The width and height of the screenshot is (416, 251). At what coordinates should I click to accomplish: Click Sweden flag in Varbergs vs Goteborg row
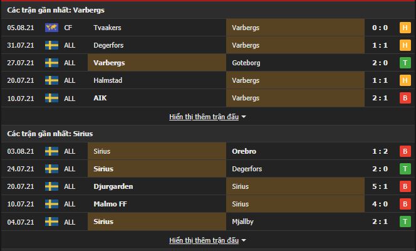[x=51, y=63]
